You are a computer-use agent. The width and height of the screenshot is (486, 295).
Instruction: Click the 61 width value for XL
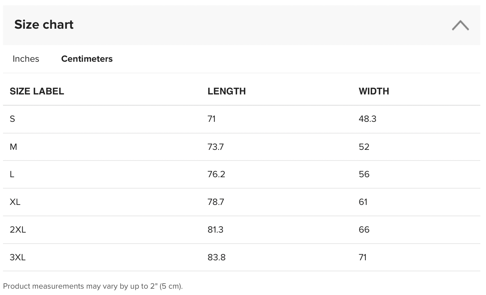tap(363, 202)
